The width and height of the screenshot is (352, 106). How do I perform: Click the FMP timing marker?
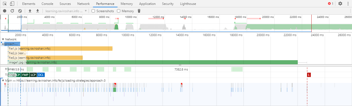(25, 75)
